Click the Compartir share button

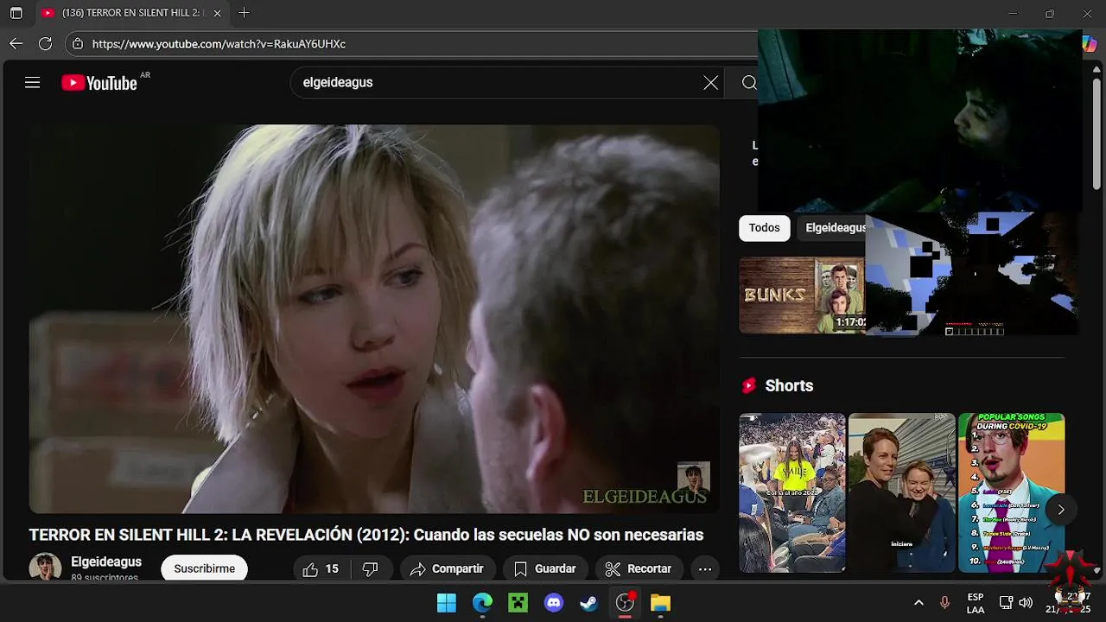(x=447, y=568)
